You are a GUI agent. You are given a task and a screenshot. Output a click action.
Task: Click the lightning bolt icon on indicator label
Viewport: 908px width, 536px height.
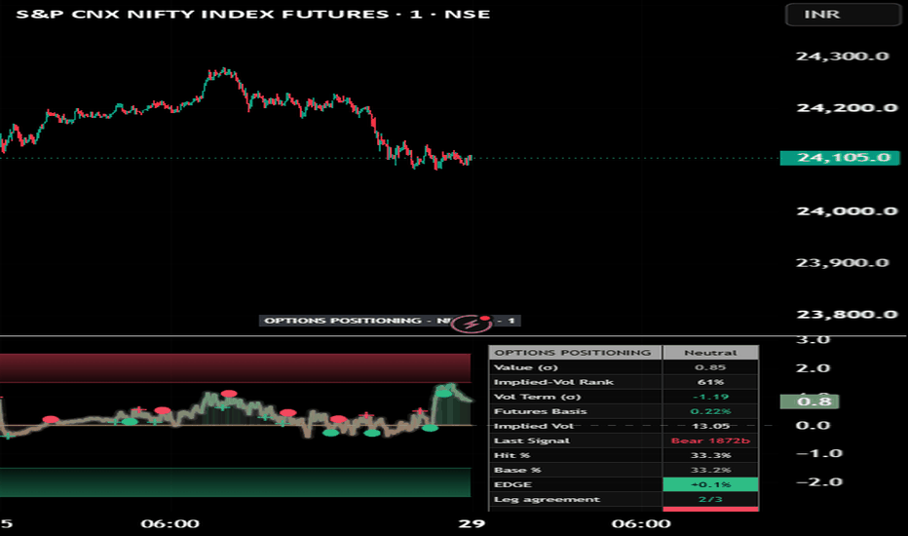tap(472, 324)
